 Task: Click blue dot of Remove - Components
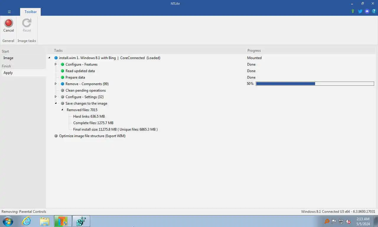[62, 84]
